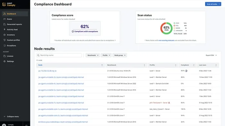The image size is (225, 126).
Task: Click the comply user avatar icon
Action: (x=4, y=125)
